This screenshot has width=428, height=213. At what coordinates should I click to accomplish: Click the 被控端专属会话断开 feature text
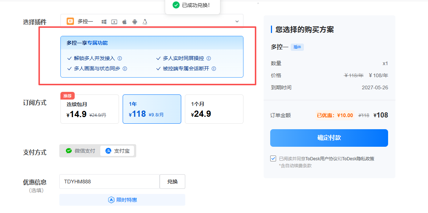pos(186,69)
